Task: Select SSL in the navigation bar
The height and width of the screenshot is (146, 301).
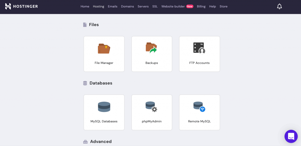Action: click(x=155, y=6)
